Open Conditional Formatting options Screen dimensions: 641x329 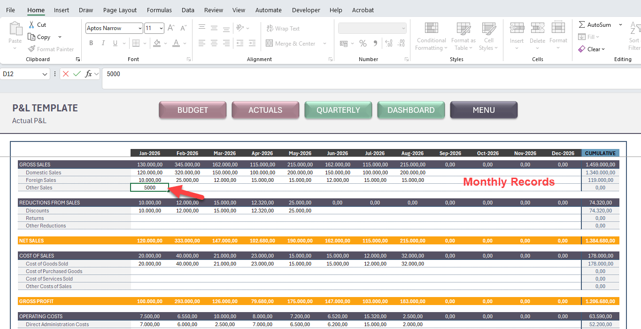(431, 36)
